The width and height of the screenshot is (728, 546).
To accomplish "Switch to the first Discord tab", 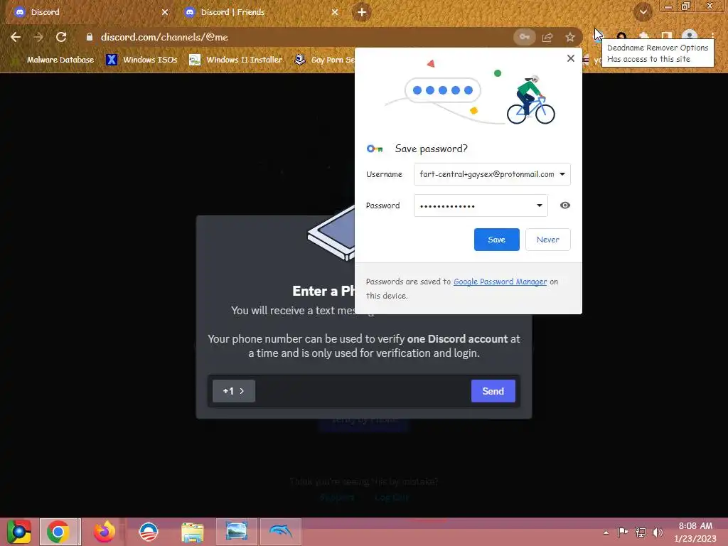I will click(88, 12).
